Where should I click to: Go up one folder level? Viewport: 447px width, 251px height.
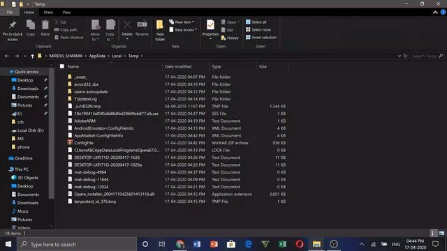32,56
